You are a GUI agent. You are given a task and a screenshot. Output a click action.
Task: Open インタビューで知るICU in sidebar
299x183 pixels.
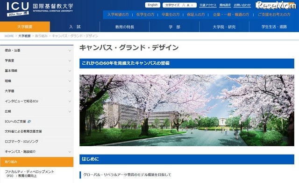(21, 101)
